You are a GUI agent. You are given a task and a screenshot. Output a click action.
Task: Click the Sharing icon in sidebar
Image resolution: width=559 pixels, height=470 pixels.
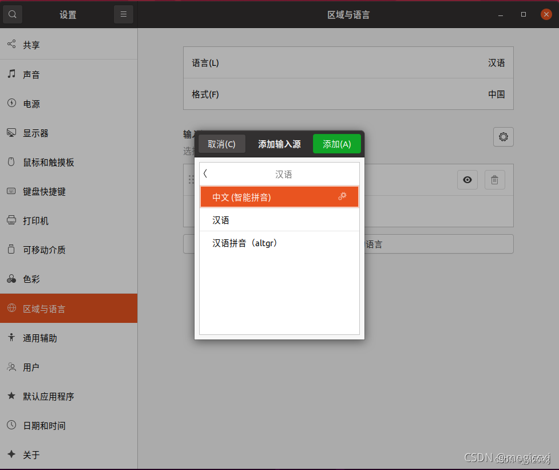11,44
